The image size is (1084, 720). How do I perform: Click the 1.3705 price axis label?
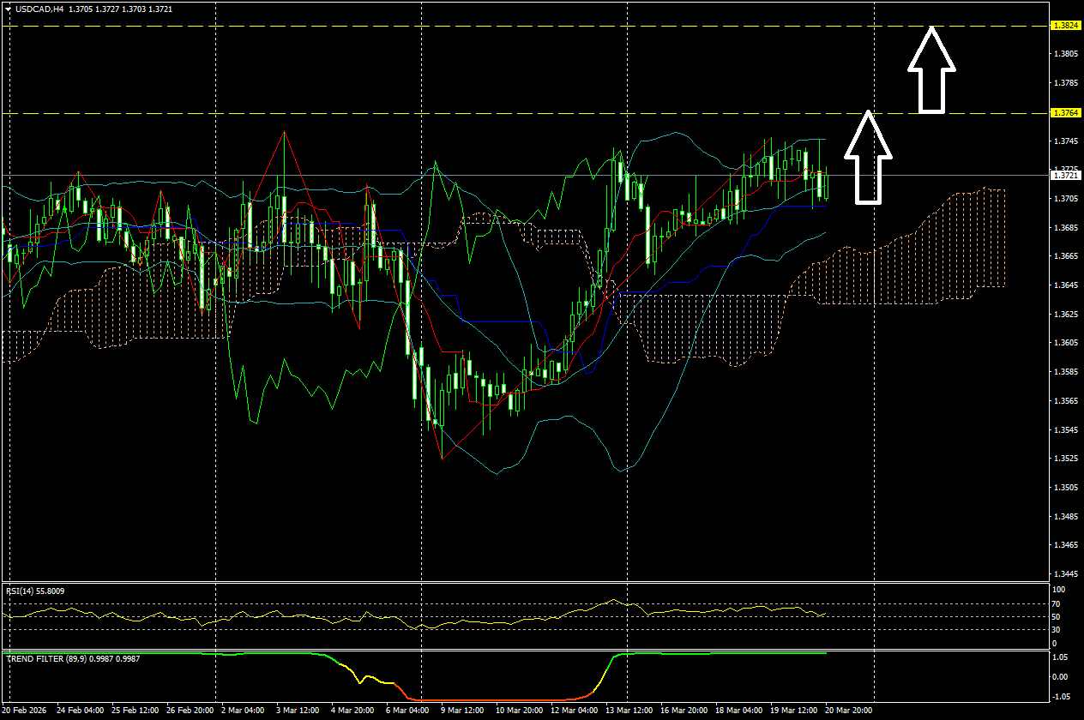click(x=1065, y=199)
